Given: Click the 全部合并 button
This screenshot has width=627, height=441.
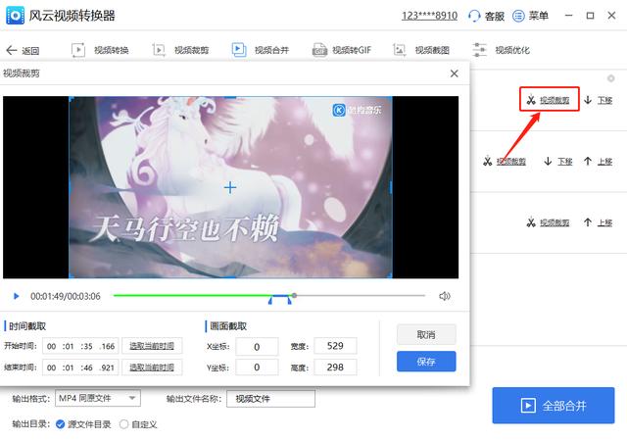Looking at the screenshot, I should click(x=554, y=406).
